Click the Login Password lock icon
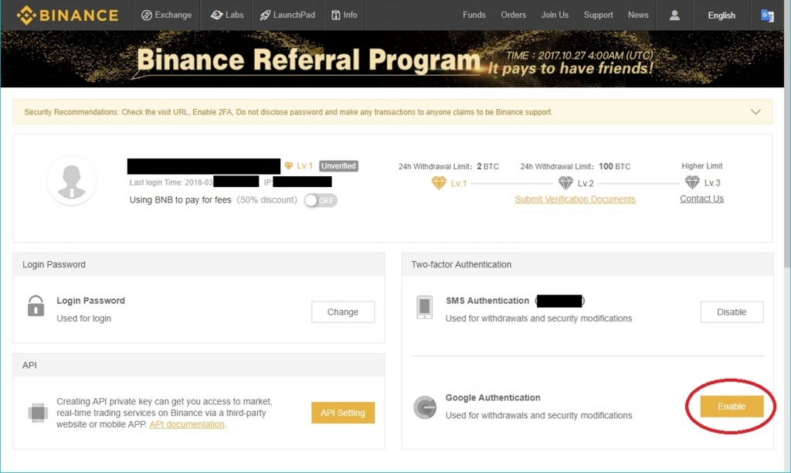The image size is (791, 473). (36, 306)
